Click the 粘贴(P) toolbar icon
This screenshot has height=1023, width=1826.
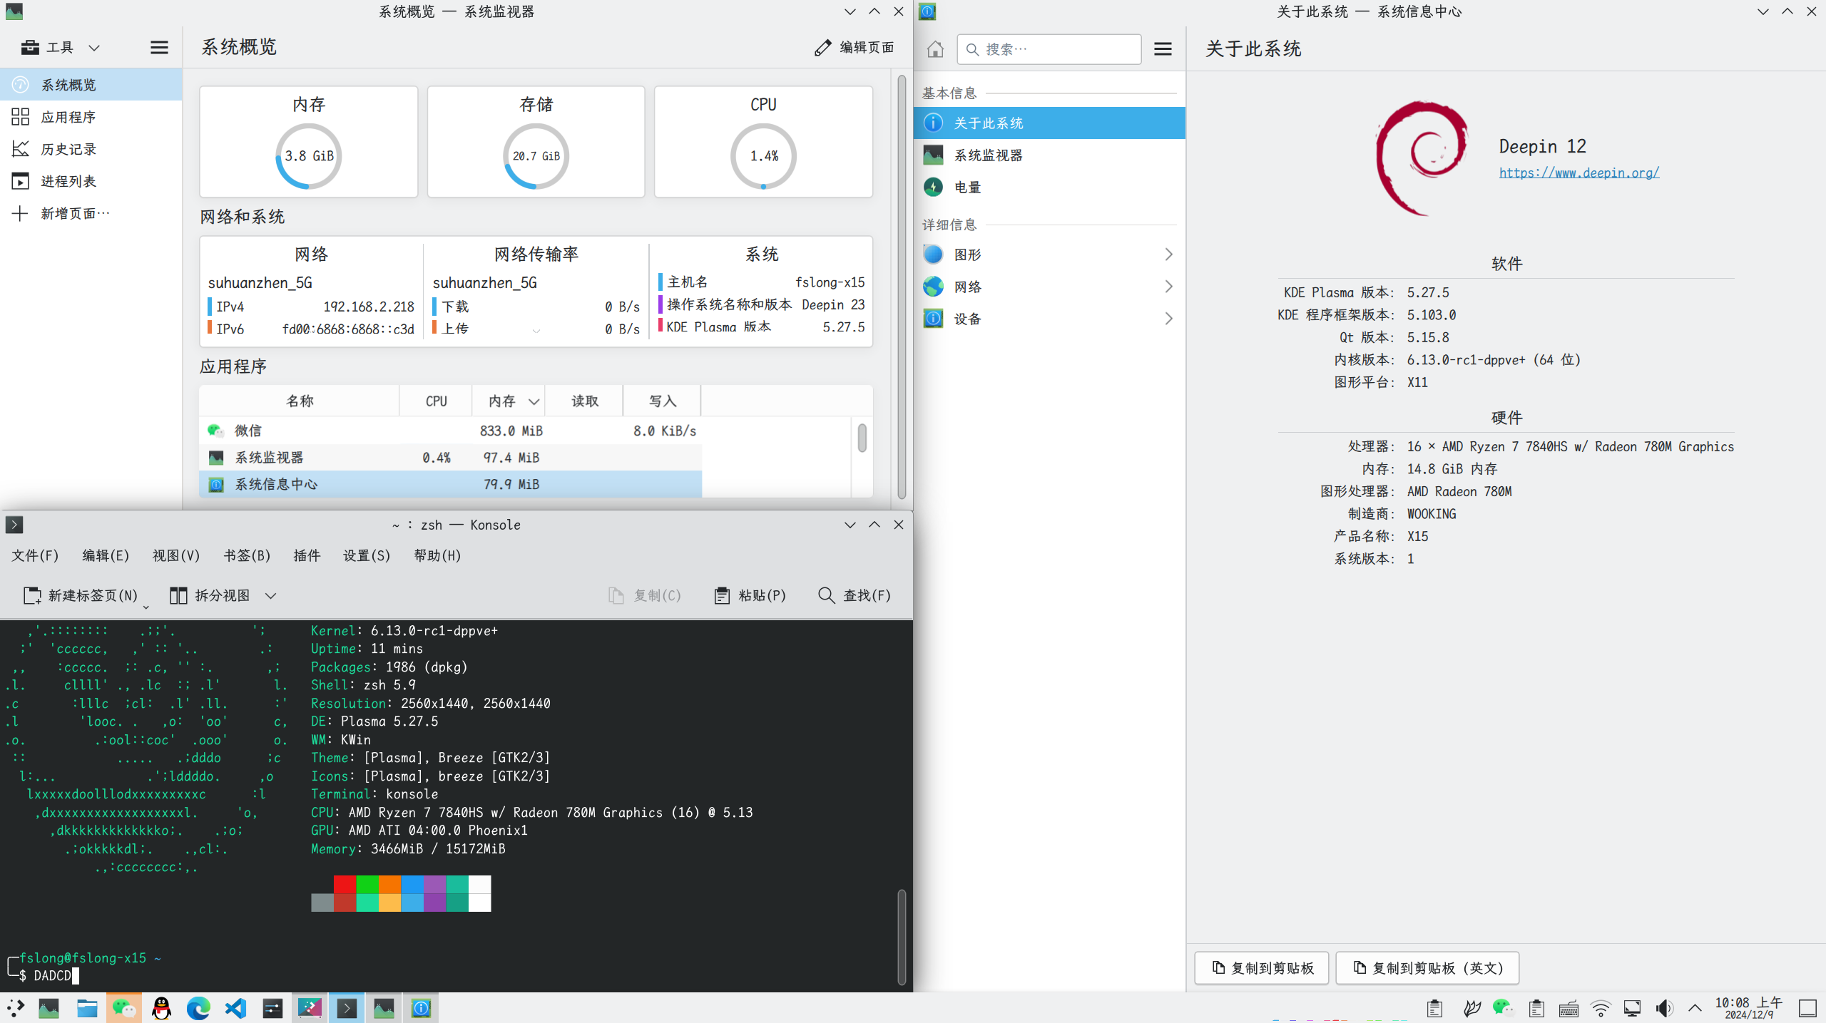pos(722,595)
